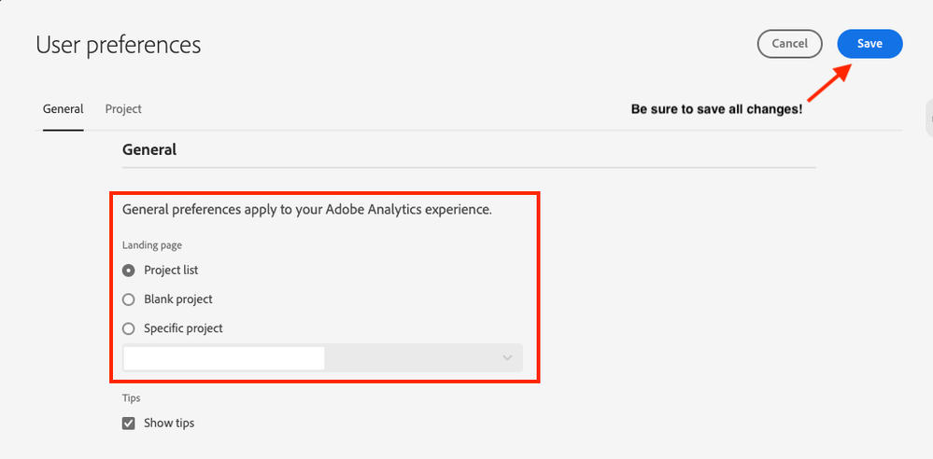Click the "Be sure to save all changes!" note
The image size is (933, 459).
click(x=716, y=109)
